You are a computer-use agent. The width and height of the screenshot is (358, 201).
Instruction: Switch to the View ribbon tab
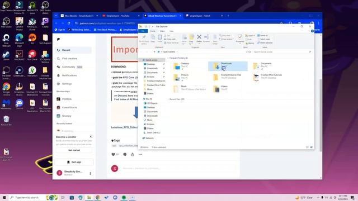171,31
